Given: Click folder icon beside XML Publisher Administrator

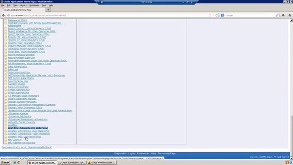Looking at the screenshot, I should point(6,143).
